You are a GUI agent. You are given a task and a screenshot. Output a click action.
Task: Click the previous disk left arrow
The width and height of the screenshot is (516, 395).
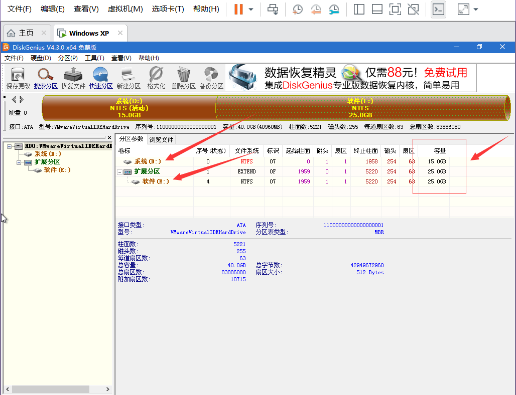point(14,99)
